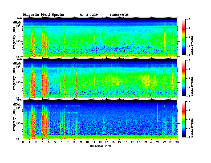The height and width of the screenshot is (163, 211).
Task: Click the "Universal Time" axis label
Action: (x=100, y=146)
